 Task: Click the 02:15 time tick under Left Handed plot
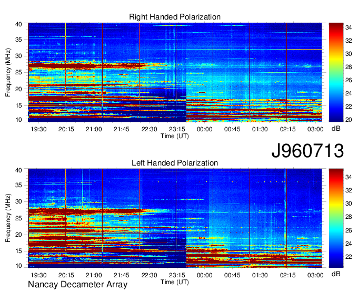[x=287, y=275]
